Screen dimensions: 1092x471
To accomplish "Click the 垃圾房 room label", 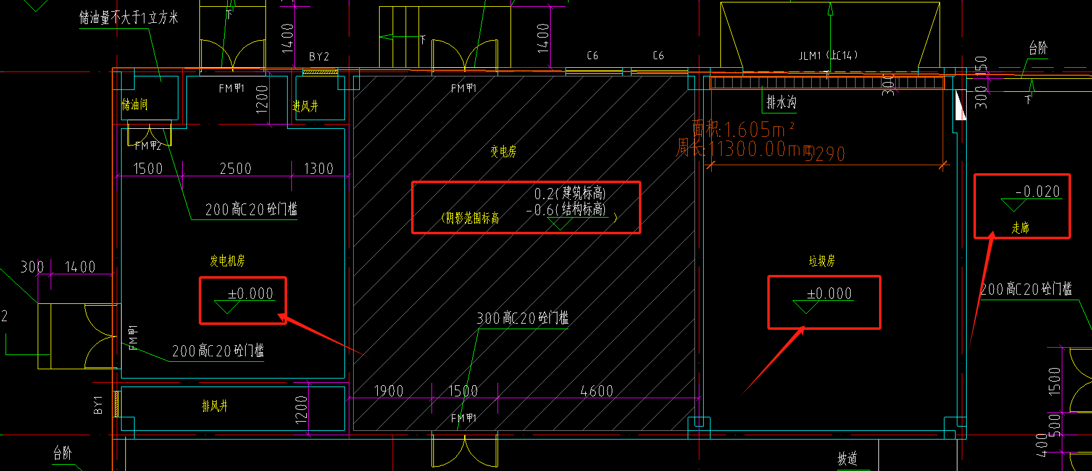I will [x=822, y=261].
